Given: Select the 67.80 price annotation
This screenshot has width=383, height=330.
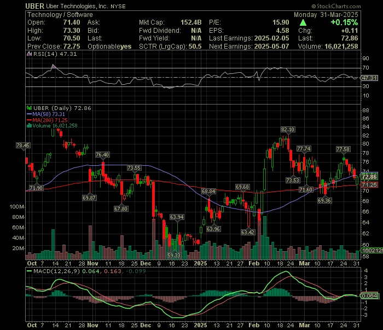Looking at the screenshot, I should tap(121, 209).
